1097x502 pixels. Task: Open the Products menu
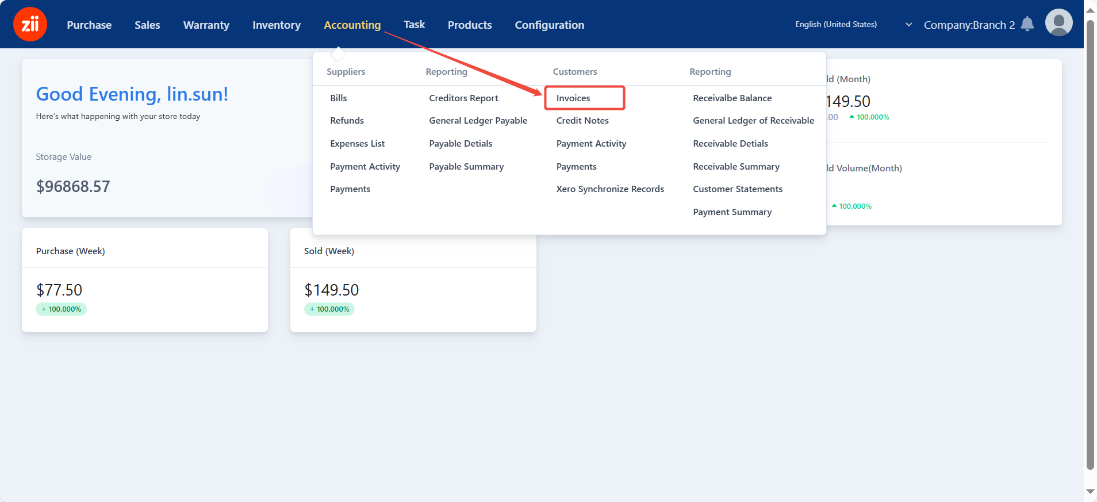(470, 25)
